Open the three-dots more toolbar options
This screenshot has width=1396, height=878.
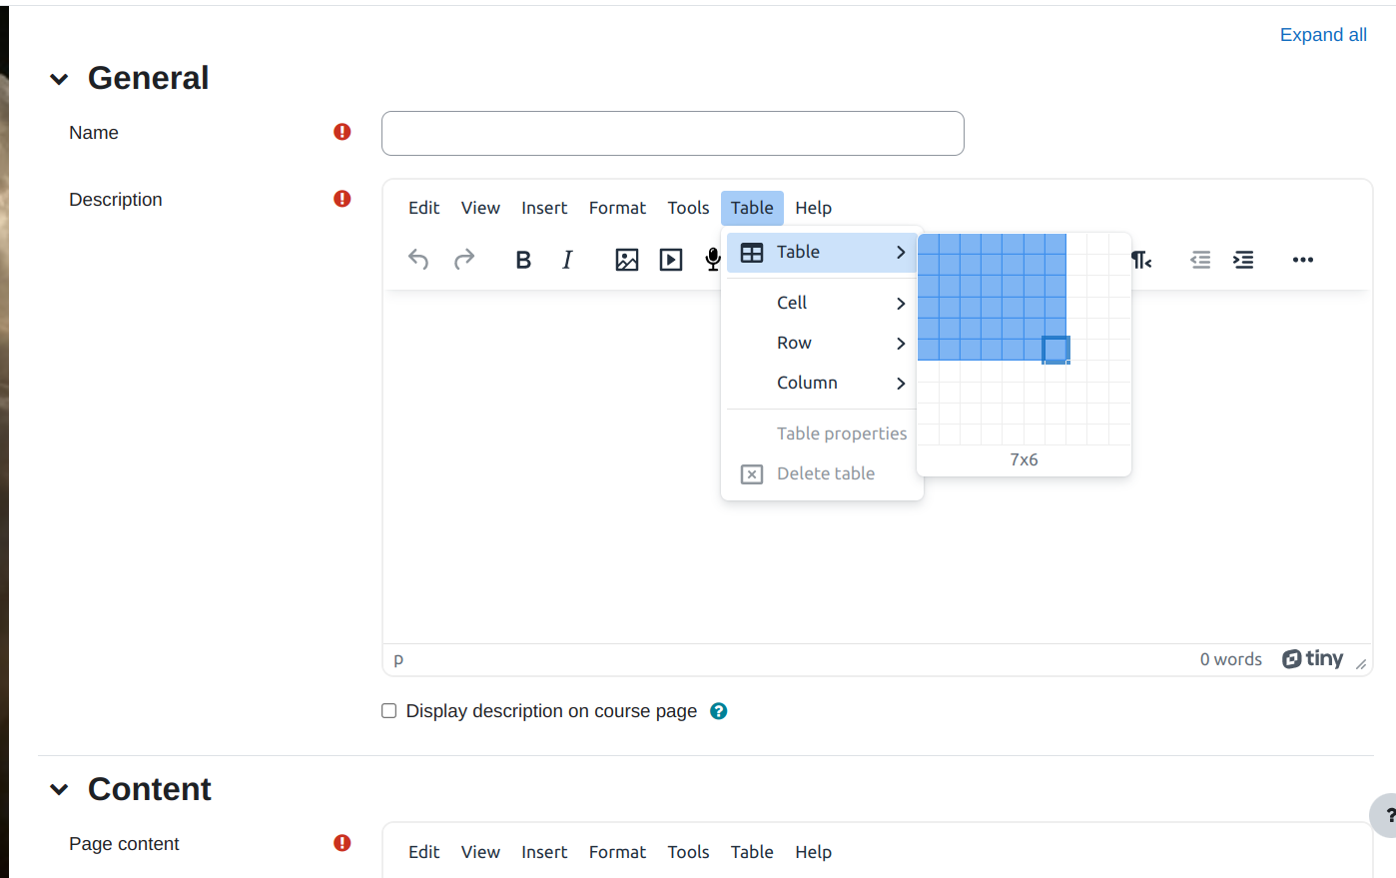pos(1302,260)
